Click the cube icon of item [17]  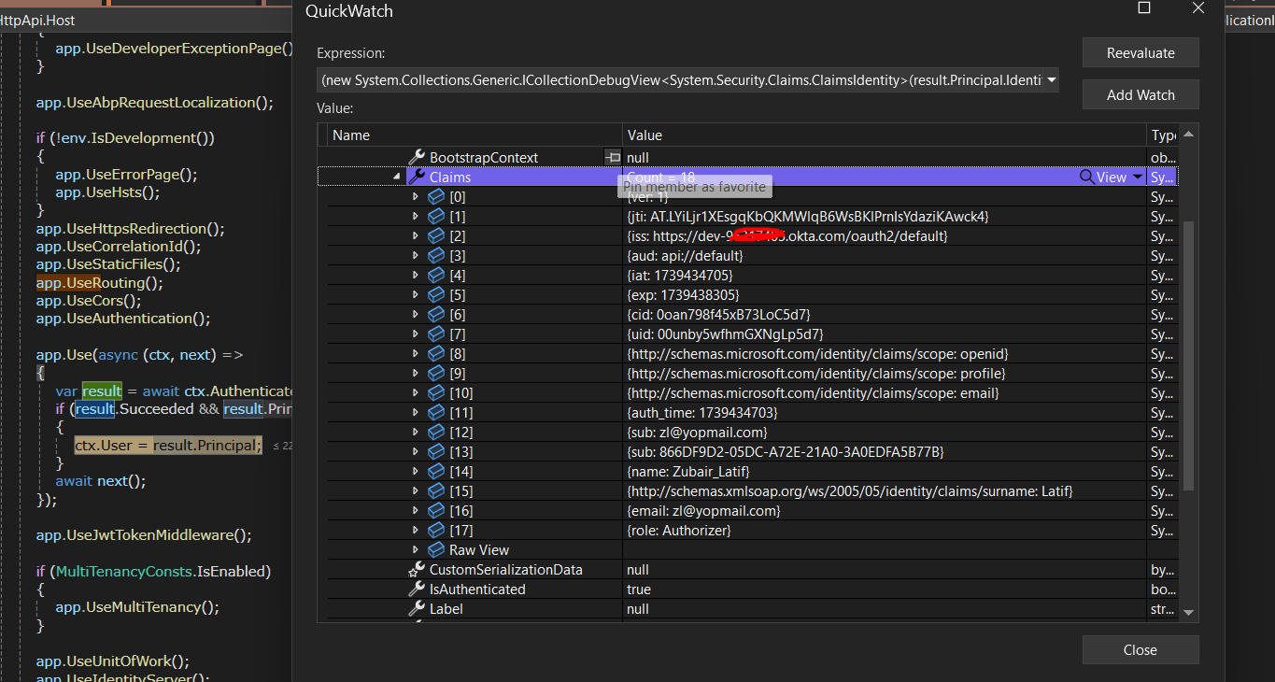point(435,531)
